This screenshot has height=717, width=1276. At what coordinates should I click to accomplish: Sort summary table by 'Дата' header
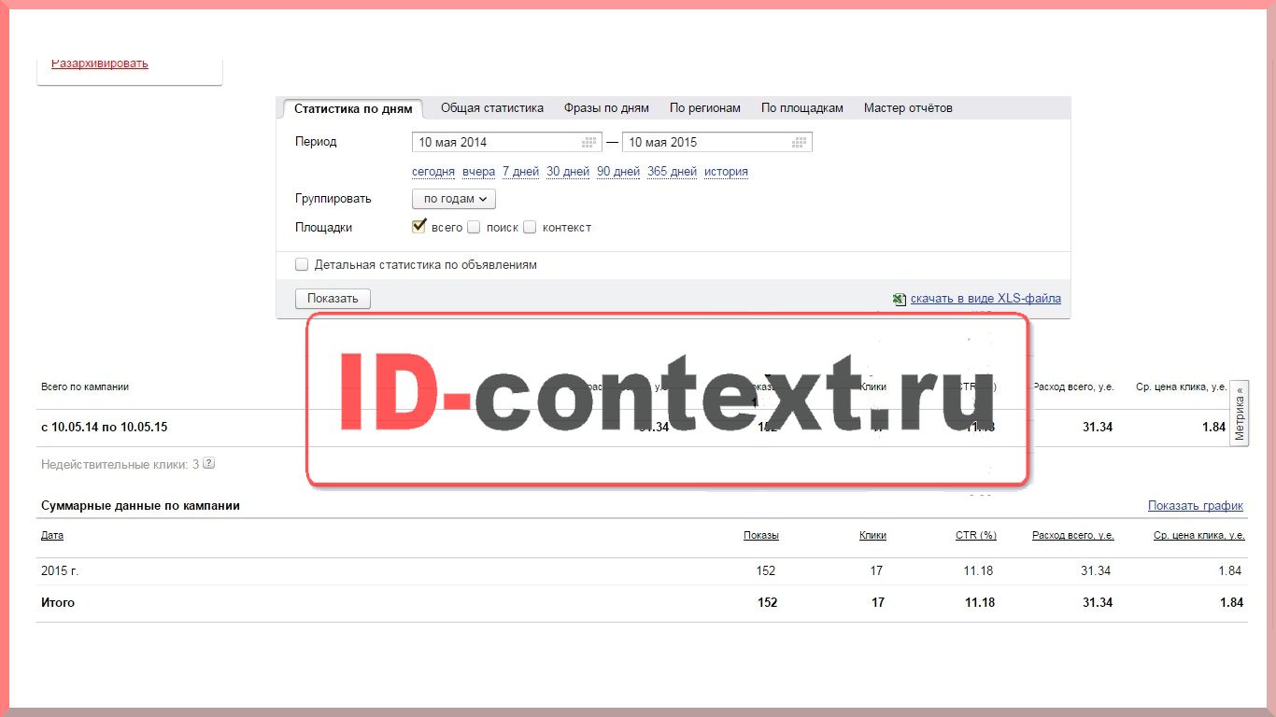click(52, 536)
